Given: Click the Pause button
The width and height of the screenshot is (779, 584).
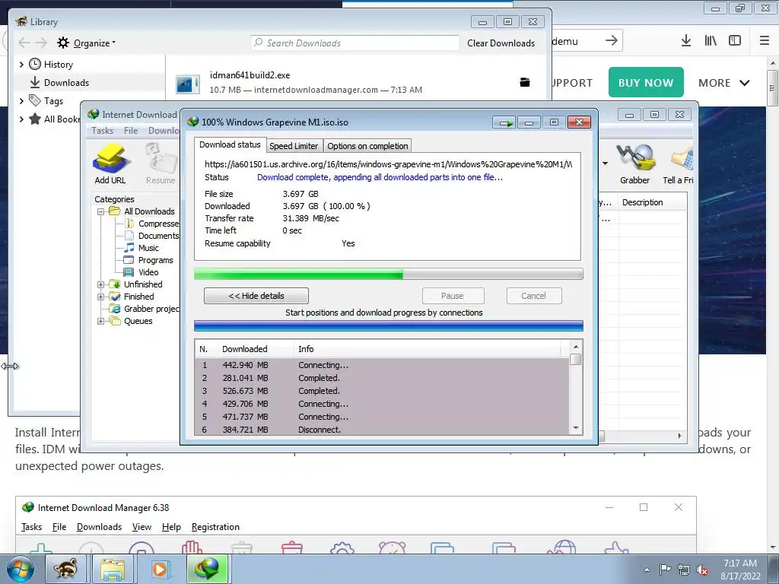Looking at the screenshot, I should 453,296.
